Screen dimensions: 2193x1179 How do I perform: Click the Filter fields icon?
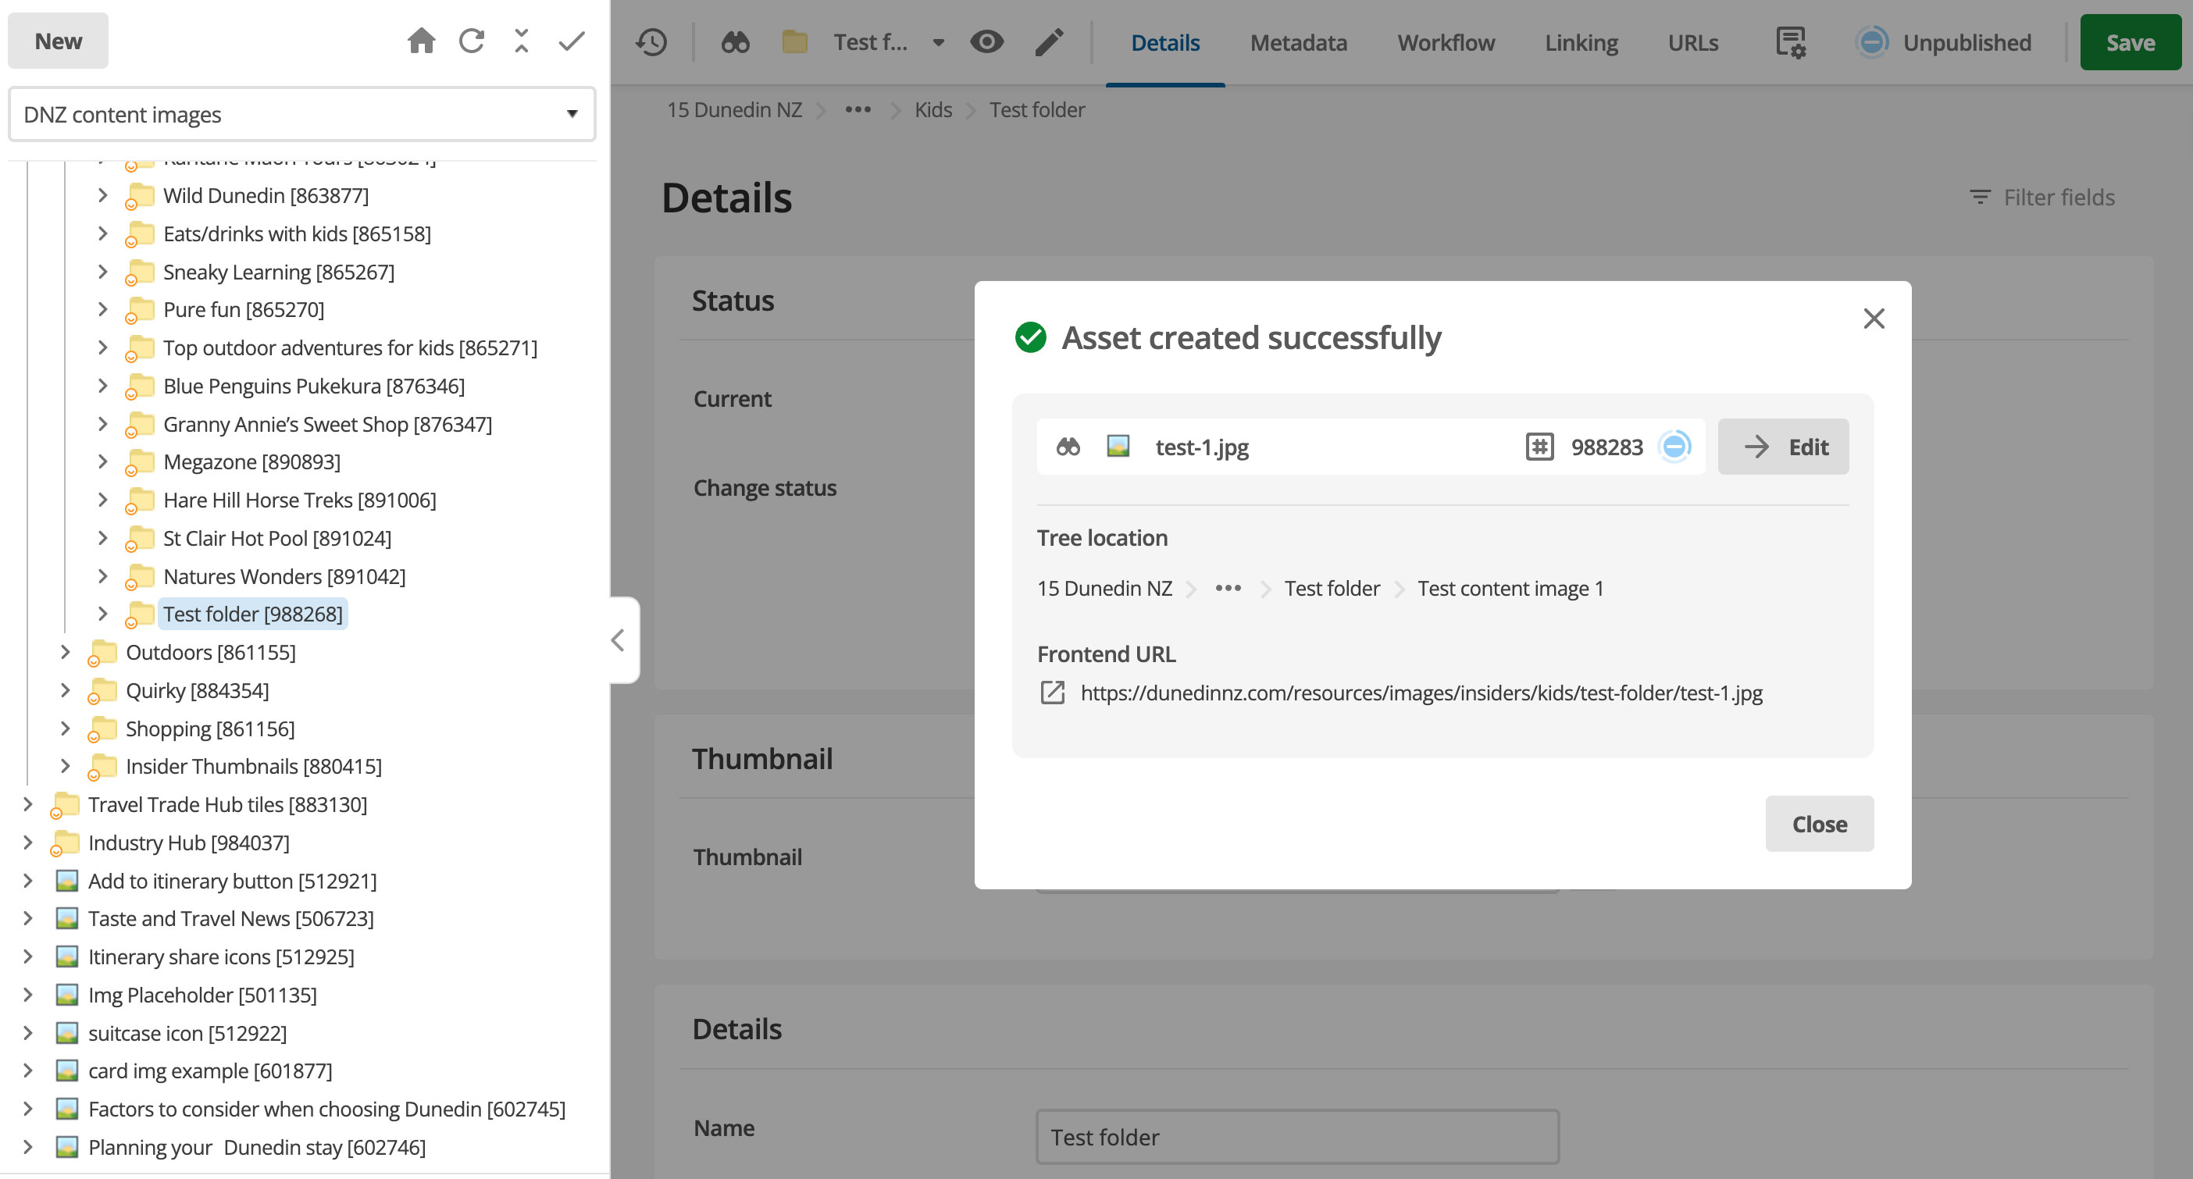click(x=1979, y=198)
